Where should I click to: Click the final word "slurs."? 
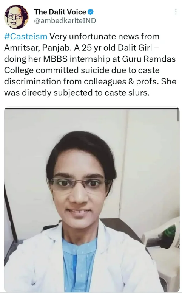pyautogui.click(x=139, y=93)
